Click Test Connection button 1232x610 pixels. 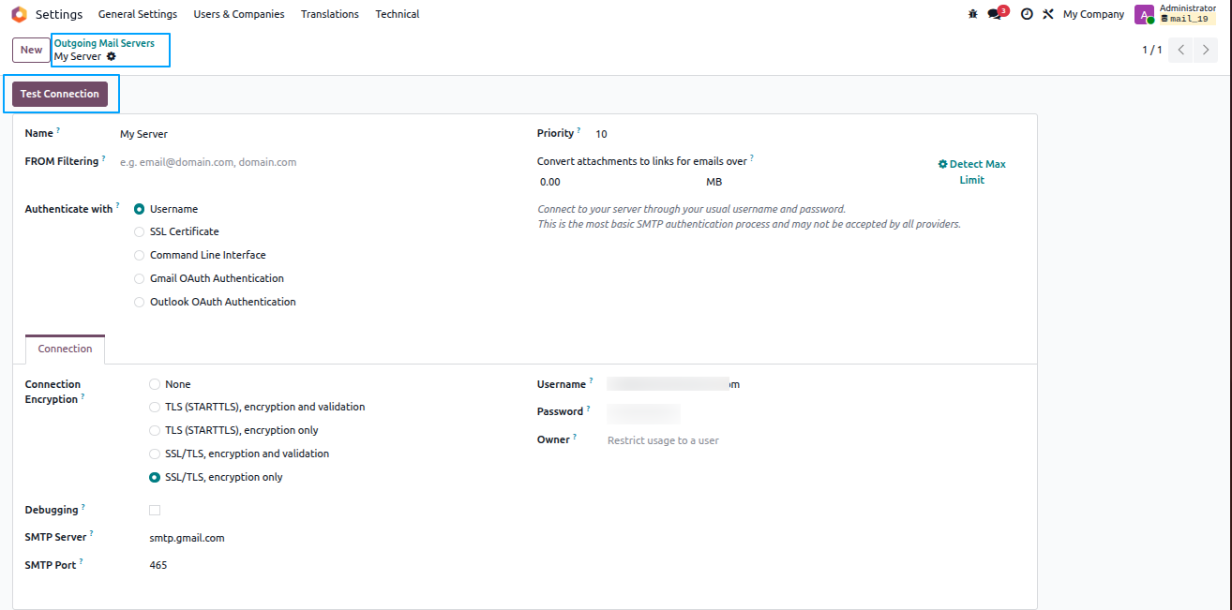tap(60, 94)
